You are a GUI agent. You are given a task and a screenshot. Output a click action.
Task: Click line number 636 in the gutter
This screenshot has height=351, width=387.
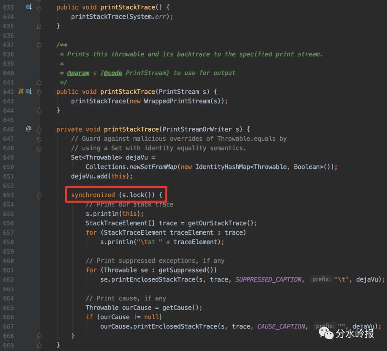(x=8, y=35)
